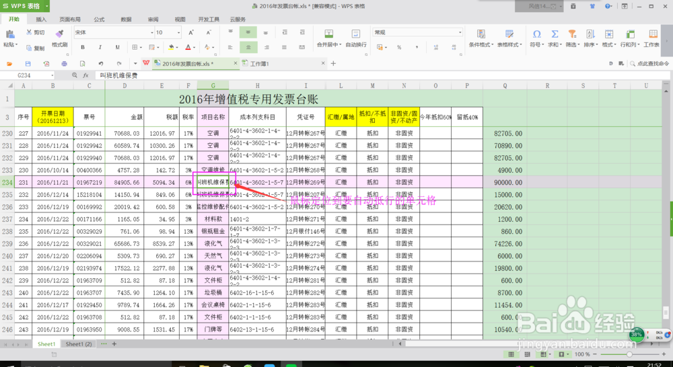Image resolution: width=673 pixels, height=367 pixels.
Task: Toggle bottom vertical alignment
Action: (x=266, y=32)
